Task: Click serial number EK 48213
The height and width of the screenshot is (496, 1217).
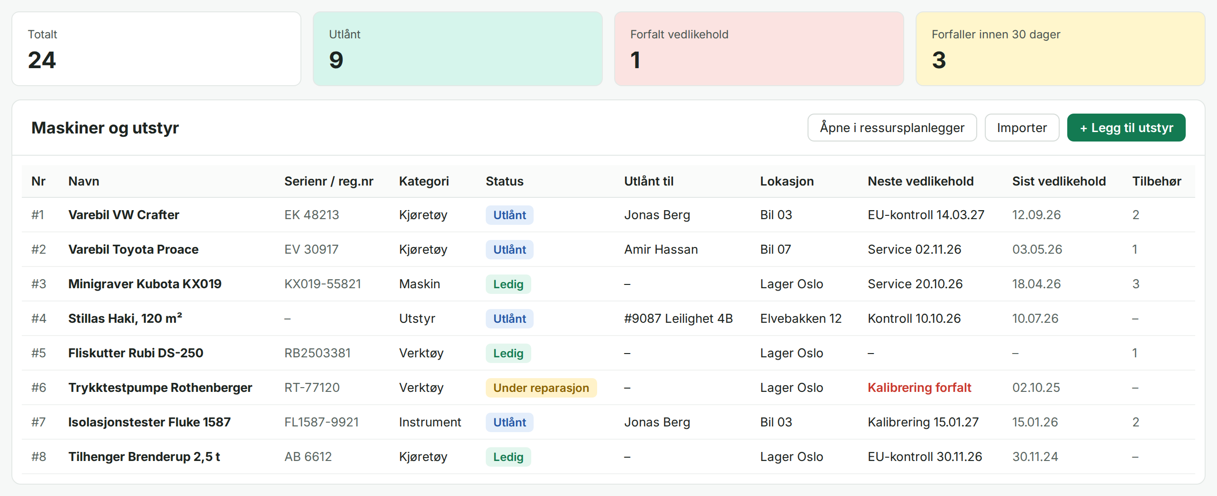Action: click(x=311, y=215)
